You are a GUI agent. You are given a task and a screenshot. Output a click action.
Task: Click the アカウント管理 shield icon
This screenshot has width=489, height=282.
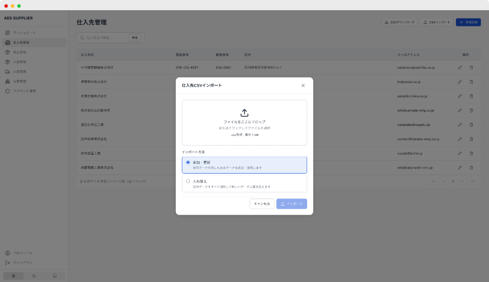pyautogui.click(x=8, y=91)
